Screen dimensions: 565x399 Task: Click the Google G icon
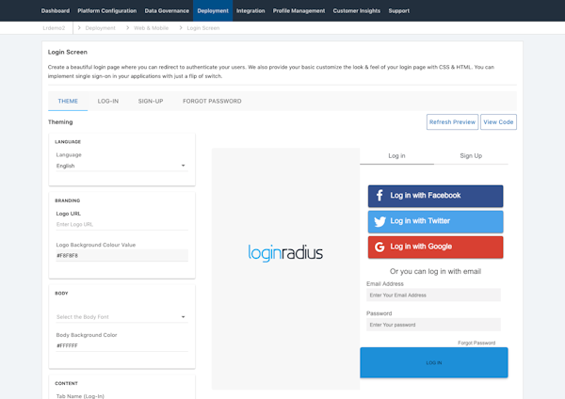tap(379, 247)
